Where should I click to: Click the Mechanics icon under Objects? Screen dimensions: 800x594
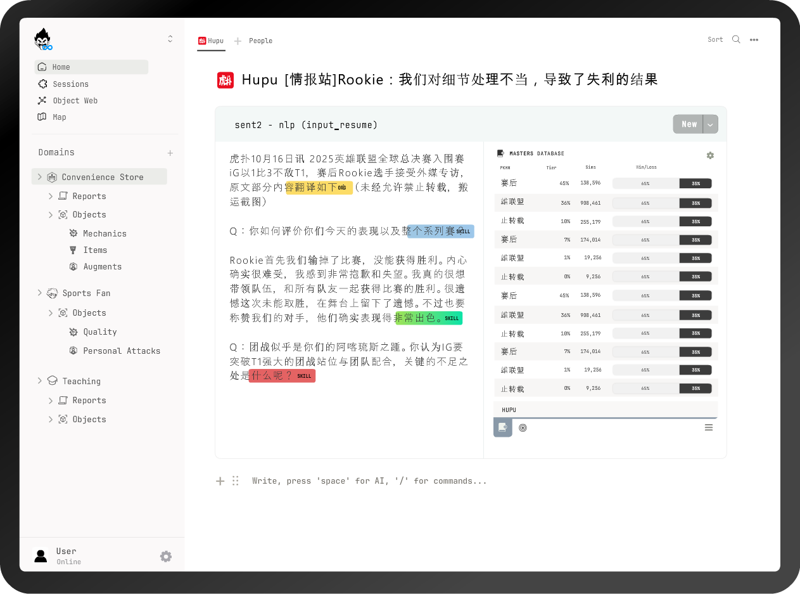[73, 233]
